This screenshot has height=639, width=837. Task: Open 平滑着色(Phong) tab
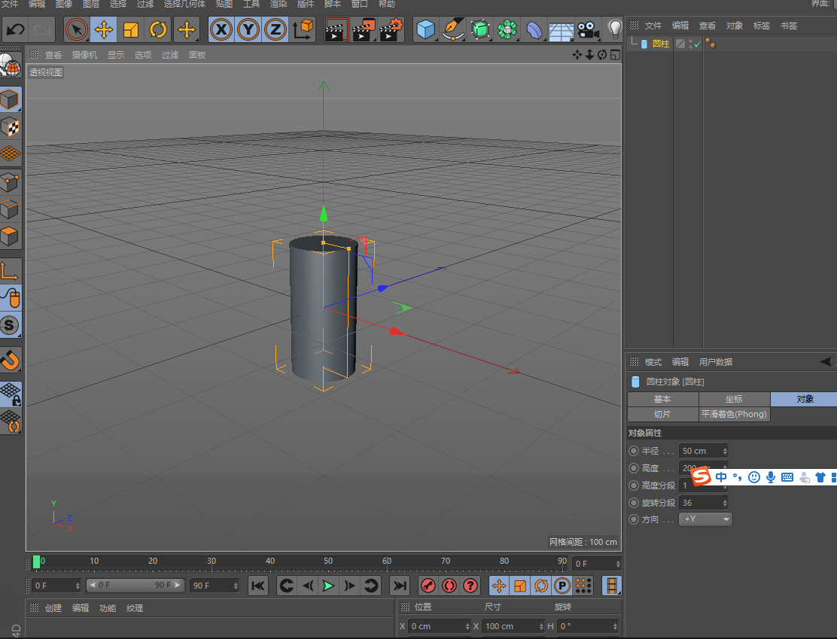tap(734, 414)
